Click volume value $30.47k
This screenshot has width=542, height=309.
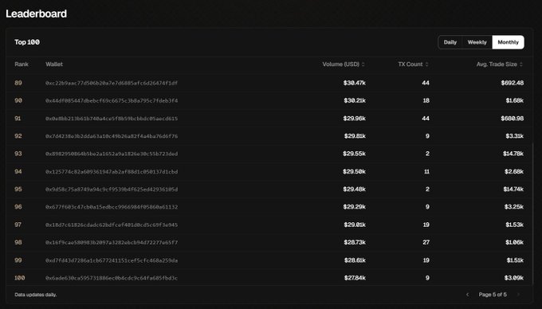pyautogui.click(x=355, y=83)
